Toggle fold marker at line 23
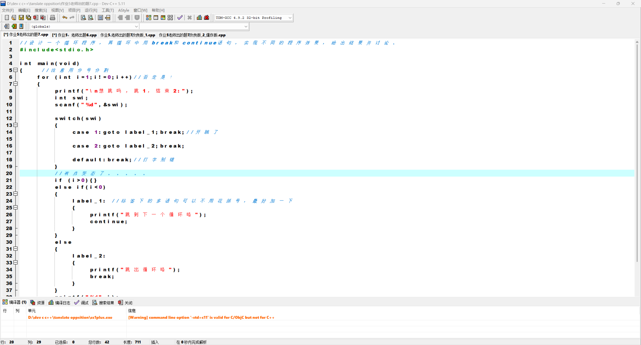 point(16,194)
